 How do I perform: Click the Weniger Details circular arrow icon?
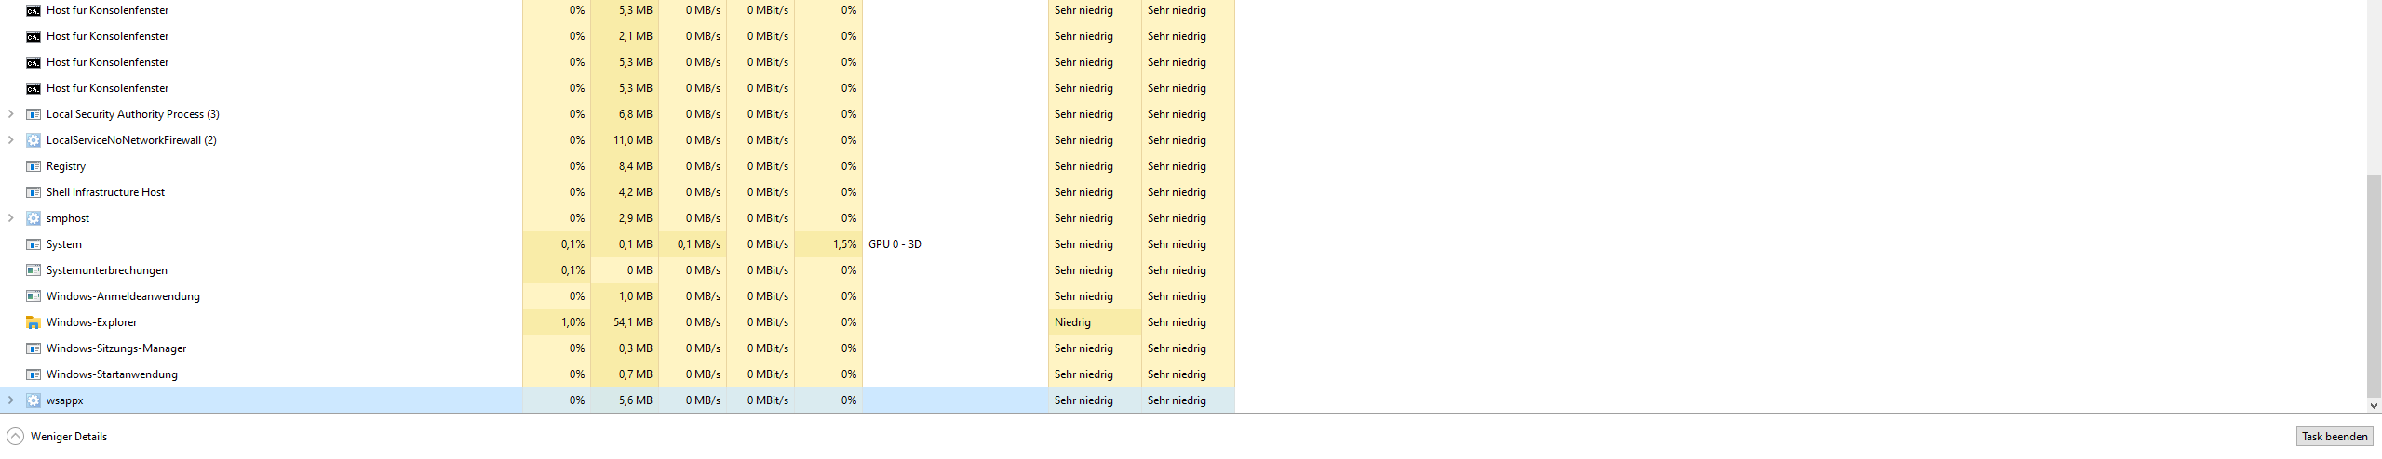click(x=15, y=437)
